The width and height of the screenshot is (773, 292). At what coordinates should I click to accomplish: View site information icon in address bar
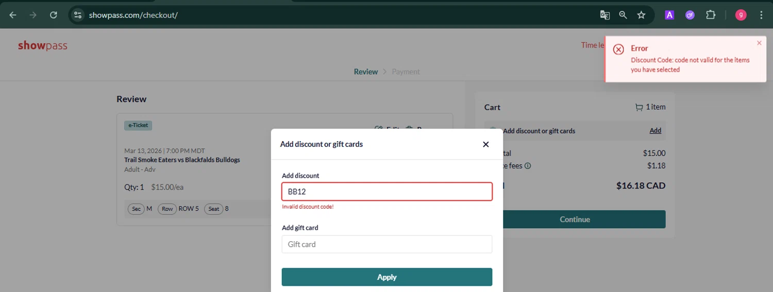pos(78,15)
